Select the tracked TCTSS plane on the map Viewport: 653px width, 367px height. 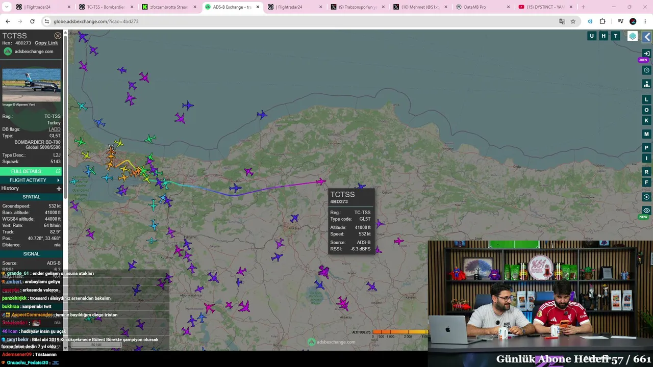click(321, 181)
